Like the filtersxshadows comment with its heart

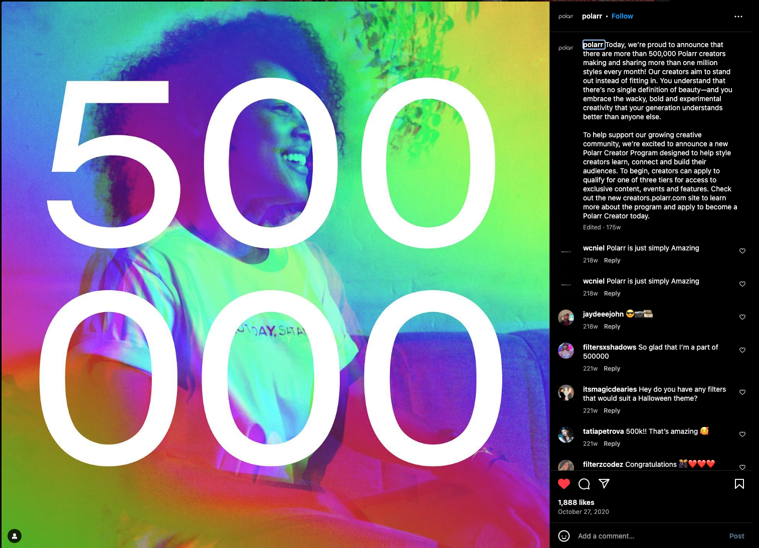[742, 350]
